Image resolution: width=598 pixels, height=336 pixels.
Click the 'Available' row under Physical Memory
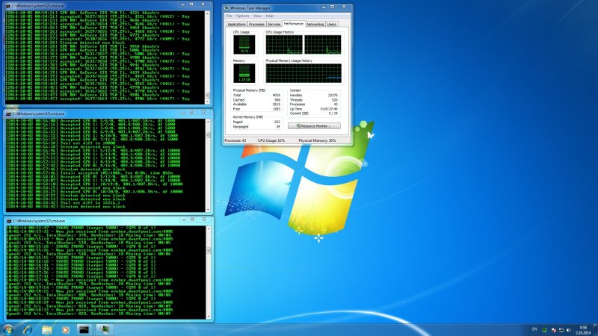[256, 105]
